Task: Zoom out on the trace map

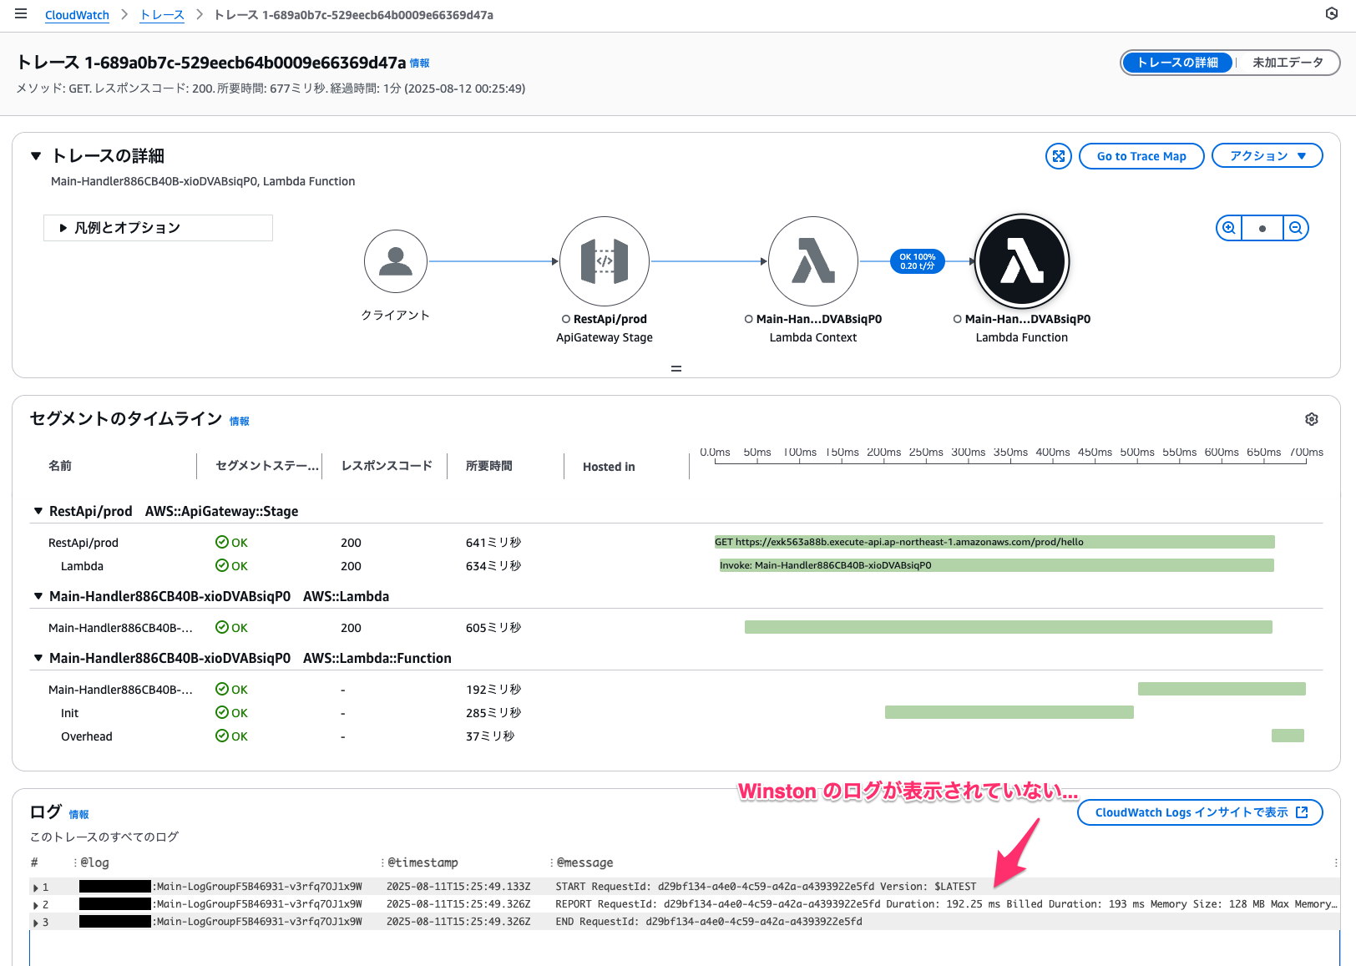Action: click(x=1295, y=228)
